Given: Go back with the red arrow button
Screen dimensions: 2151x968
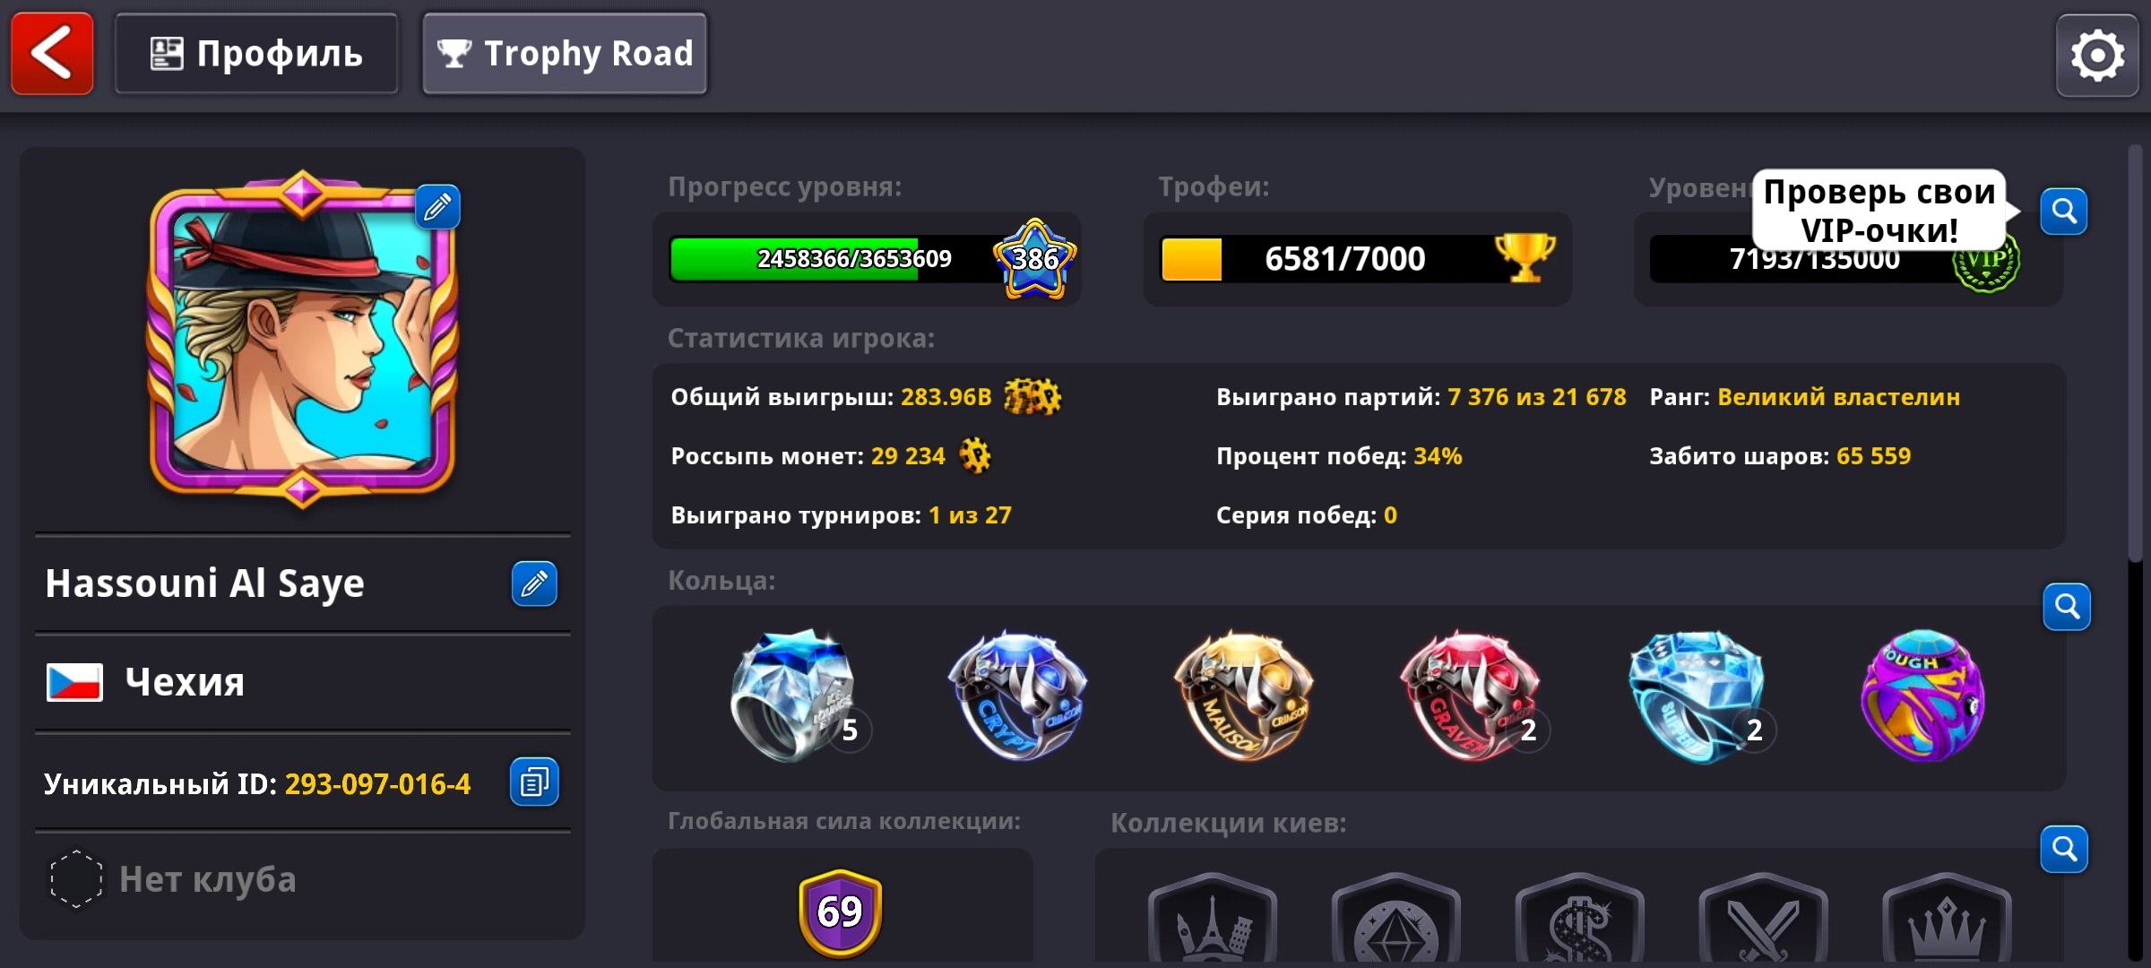Looking at the screenshot, I should (52, 54).
